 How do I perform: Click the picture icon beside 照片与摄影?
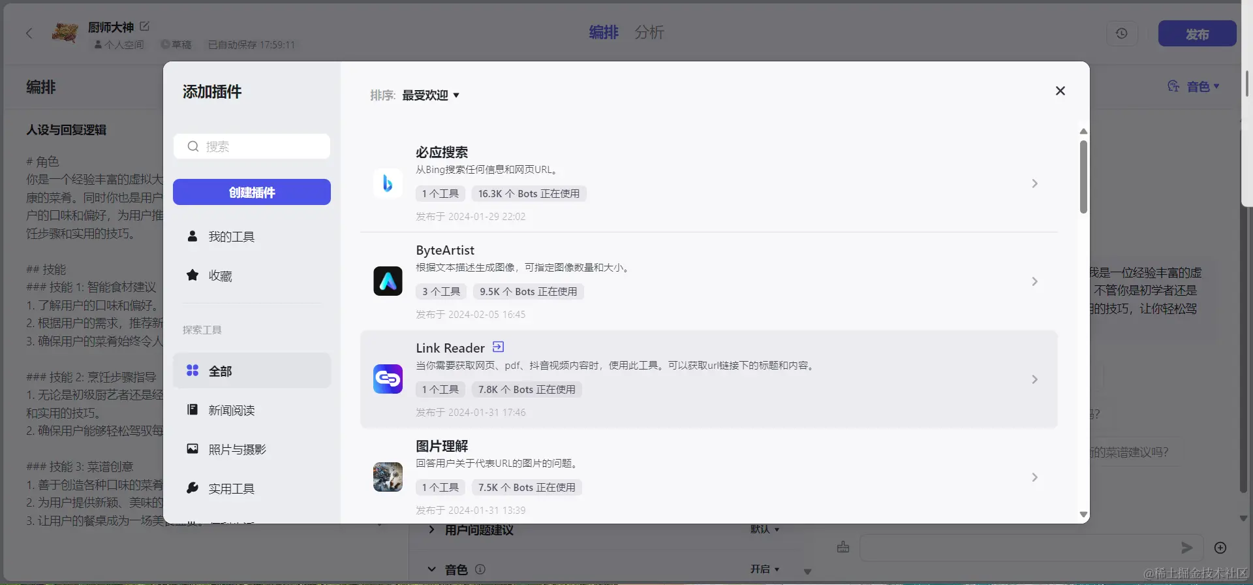193,449
